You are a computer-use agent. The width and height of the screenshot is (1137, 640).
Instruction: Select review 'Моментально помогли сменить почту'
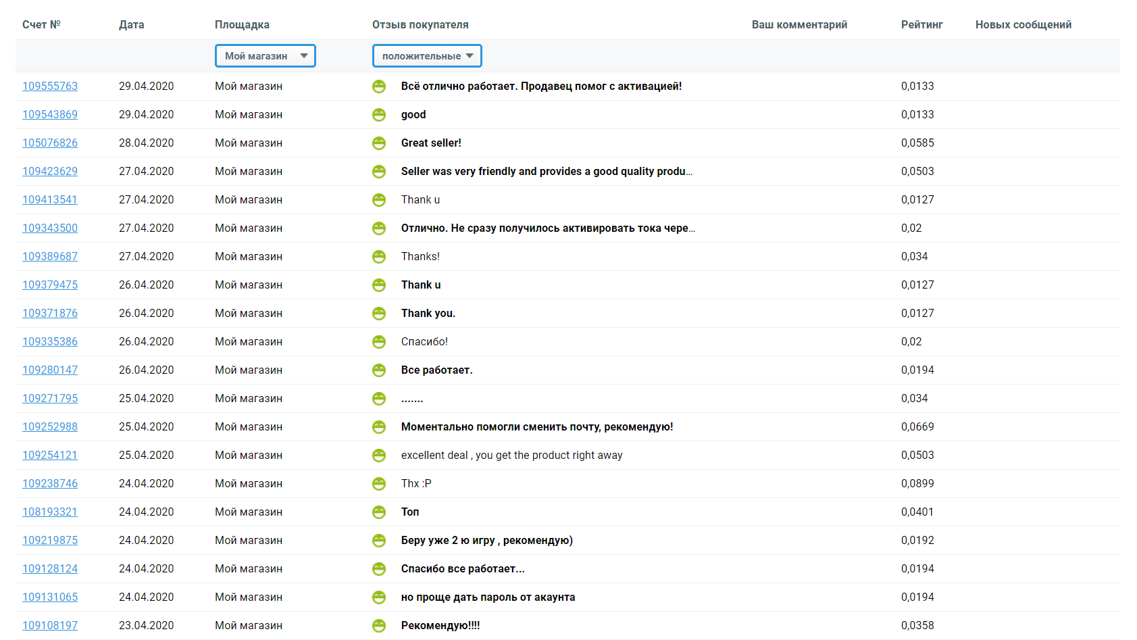tap(536, 427)
